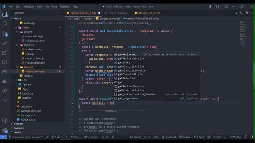Image resolution: width=255 pixels, height=143 pixels.
Task: Open the Docker whale icon
Action: point(5,81)
